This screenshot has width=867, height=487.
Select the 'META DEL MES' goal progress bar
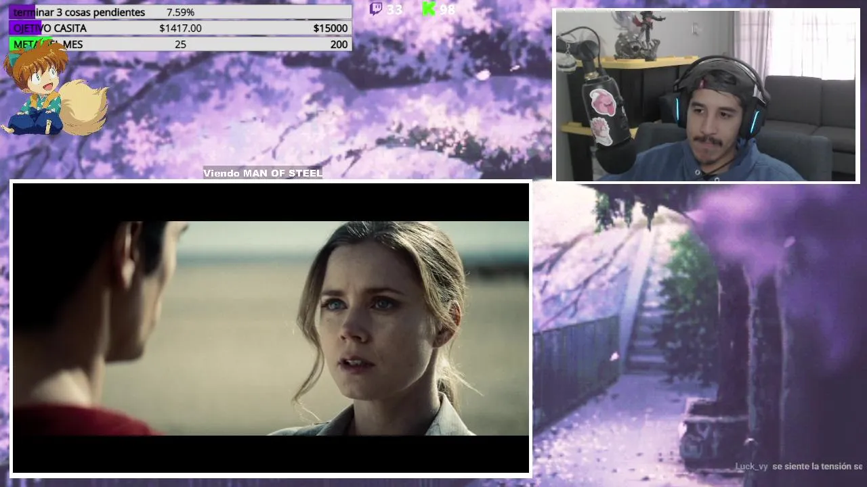point(180,44)
